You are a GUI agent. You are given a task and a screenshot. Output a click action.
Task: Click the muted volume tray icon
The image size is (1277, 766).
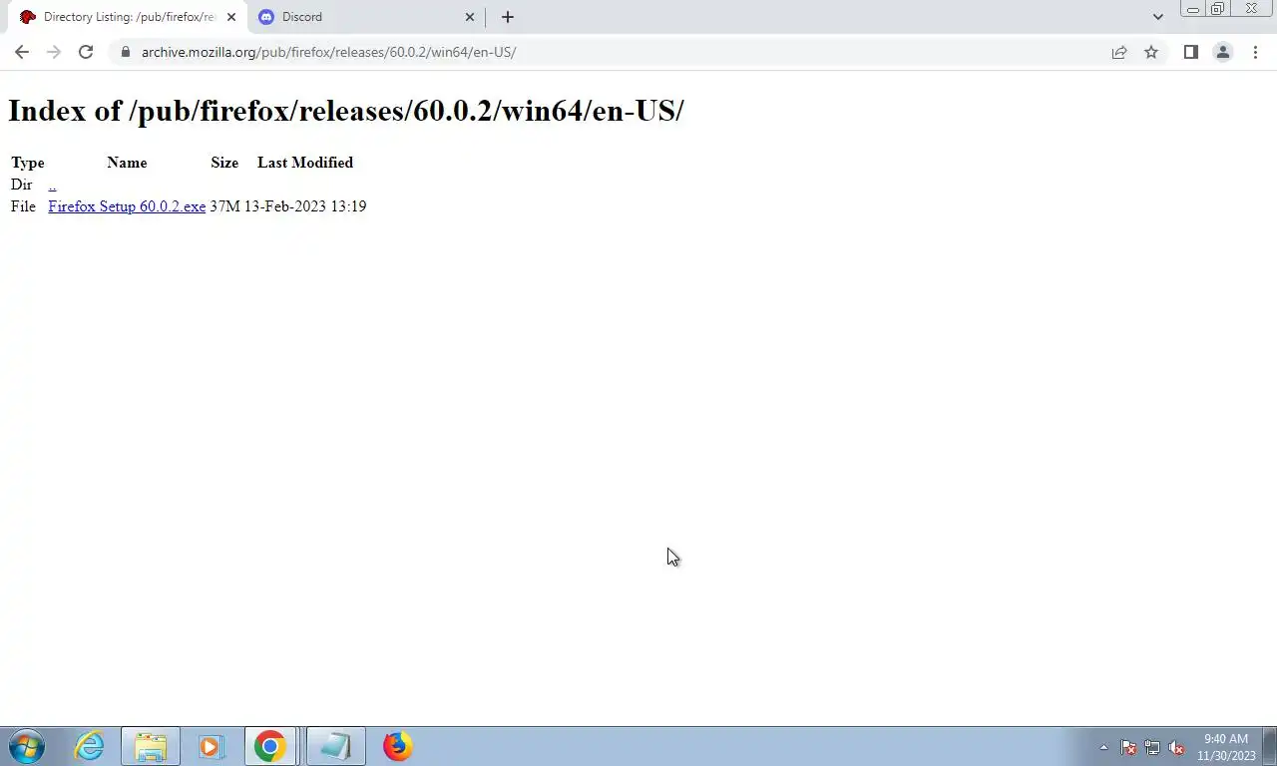(1176, 747)
